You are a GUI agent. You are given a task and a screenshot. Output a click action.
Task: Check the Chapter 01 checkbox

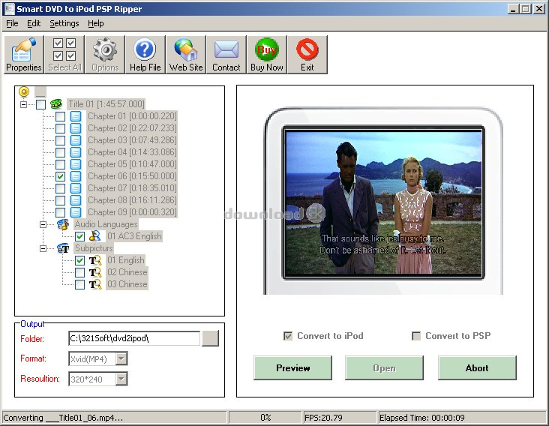[60, 116]
